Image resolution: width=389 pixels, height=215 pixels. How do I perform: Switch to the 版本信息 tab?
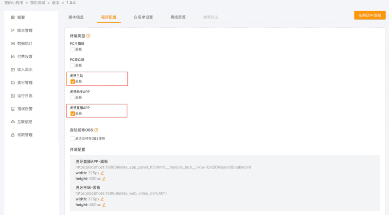[76, 17]
